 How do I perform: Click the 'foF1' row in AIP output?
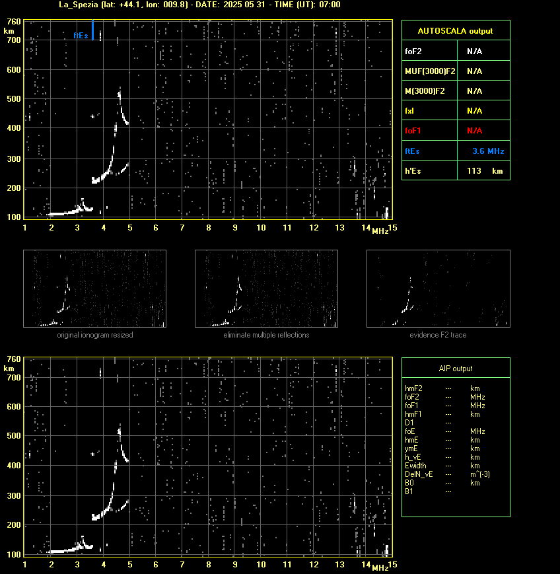click(444, 406)
